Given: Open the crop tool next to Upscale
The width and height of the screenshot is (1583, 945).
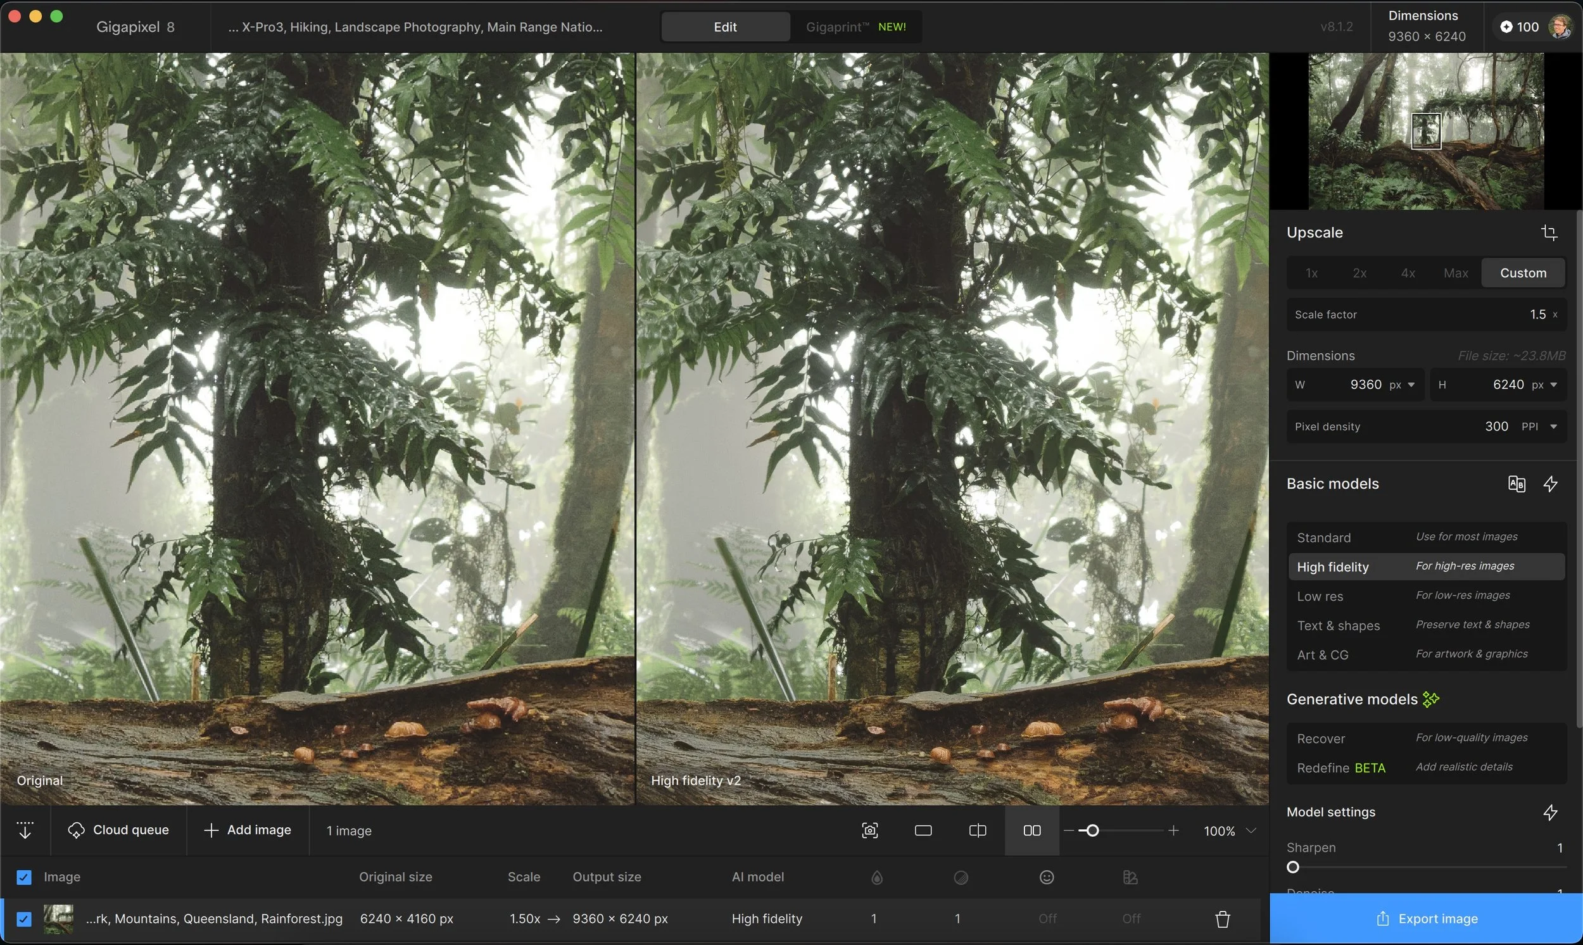Looking at the screenshot, I should pyautogui.click(x=1550, y=232).
